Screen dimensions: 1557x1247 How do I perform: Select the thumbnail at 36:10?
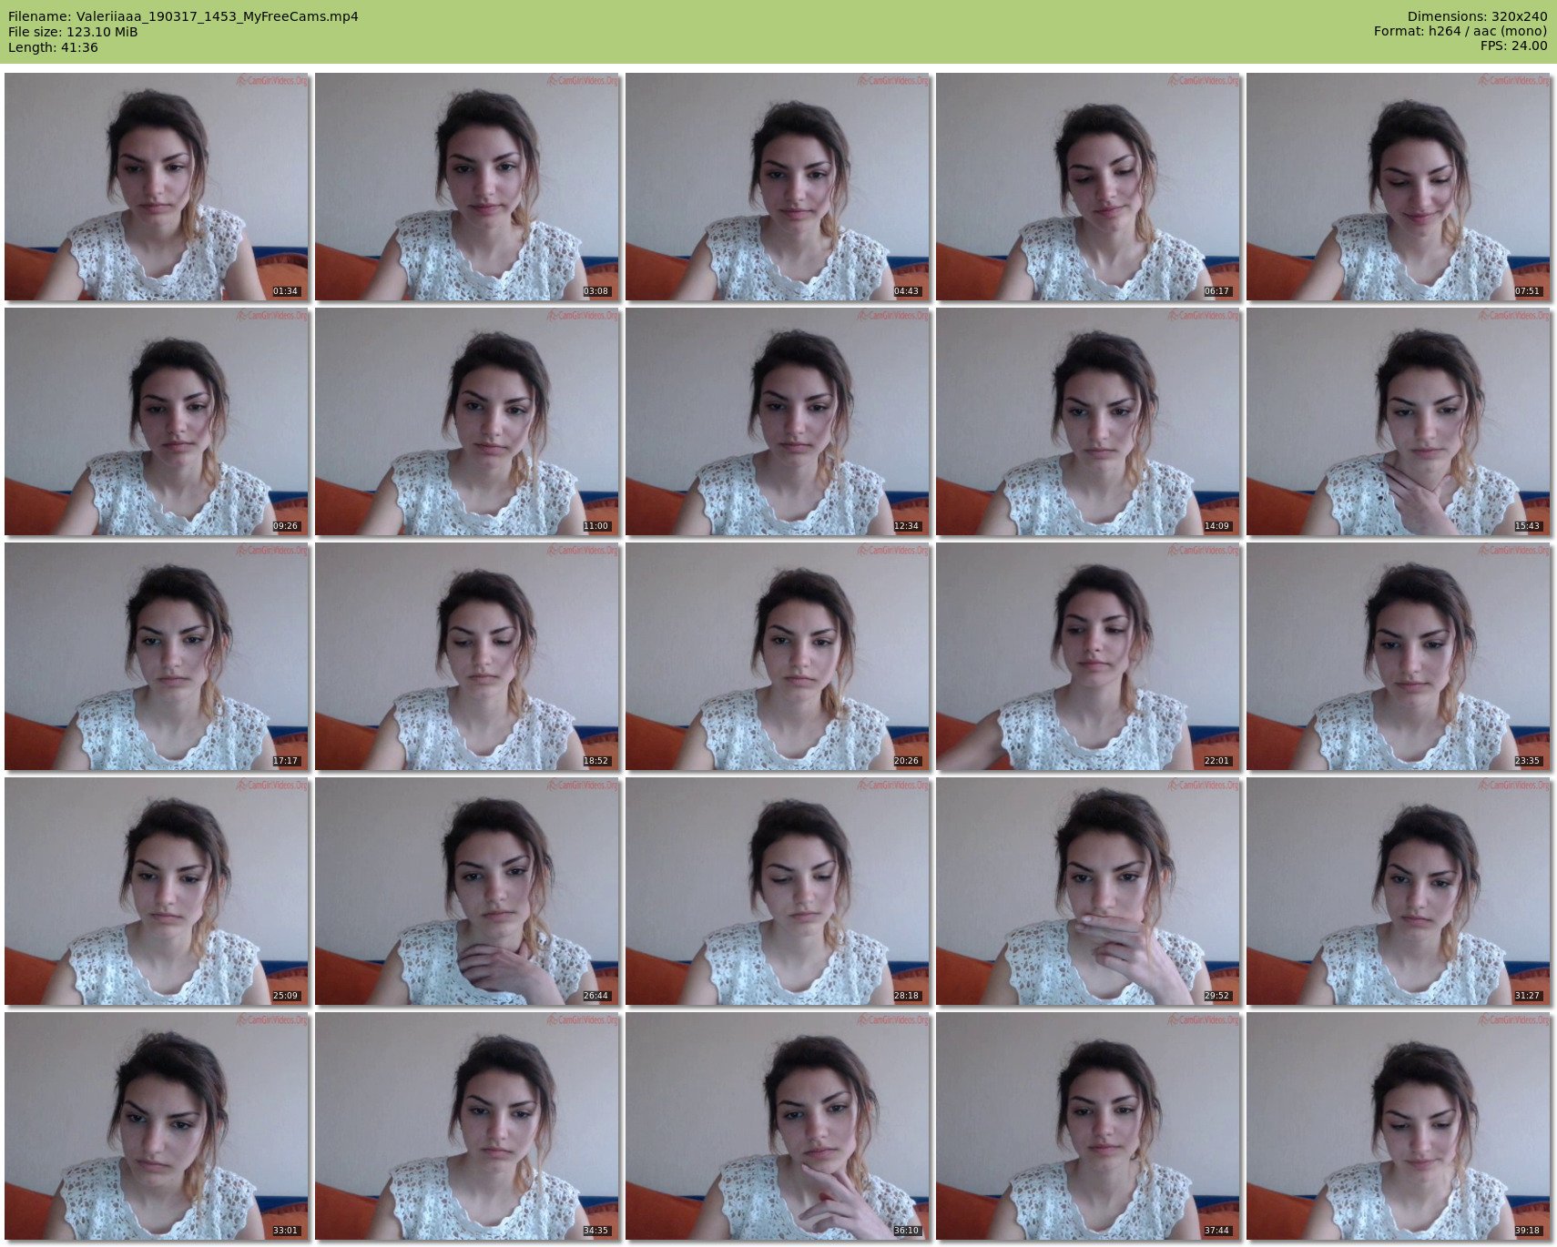778,1126
